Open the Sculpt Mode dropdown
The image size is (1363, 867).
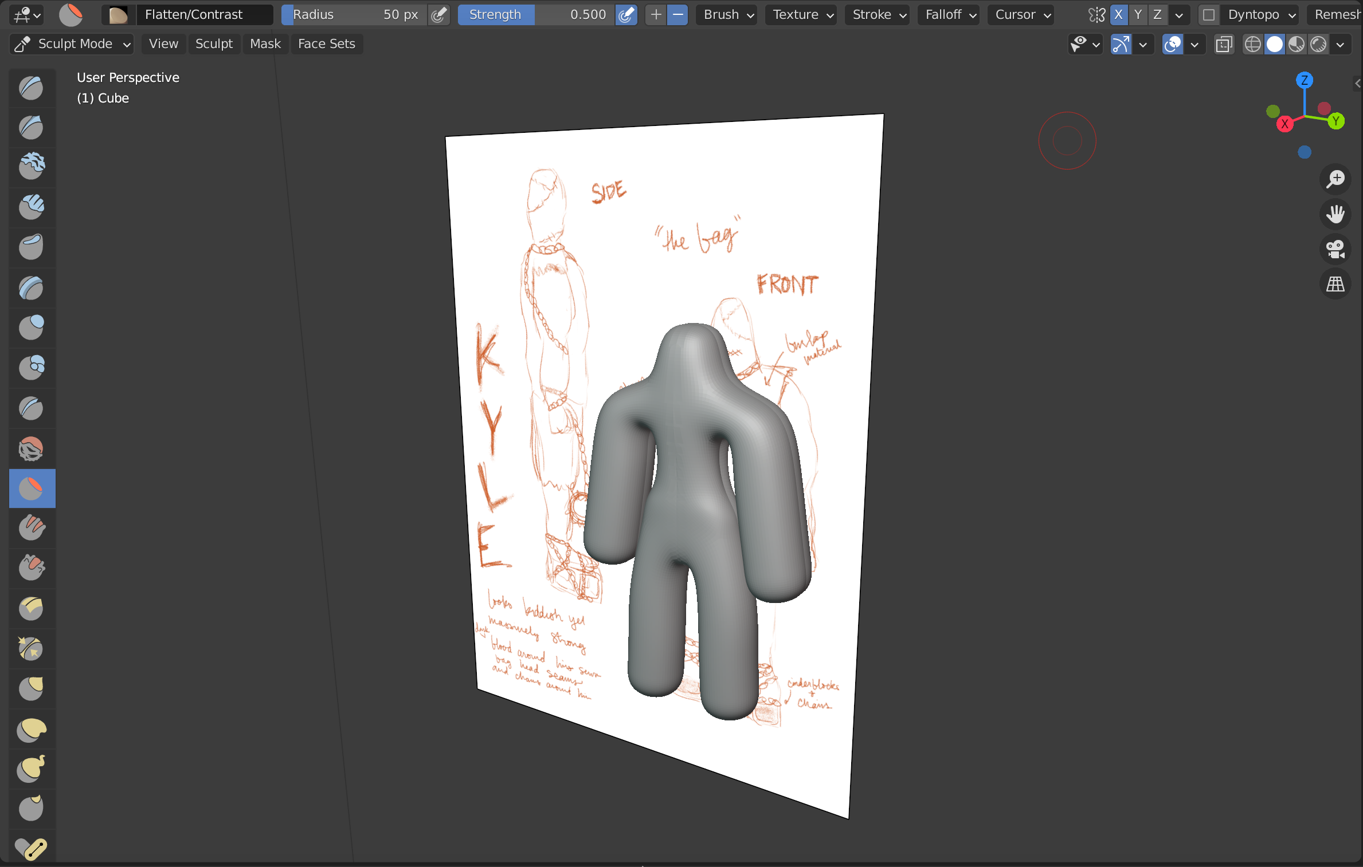click(x=73, y=44)
